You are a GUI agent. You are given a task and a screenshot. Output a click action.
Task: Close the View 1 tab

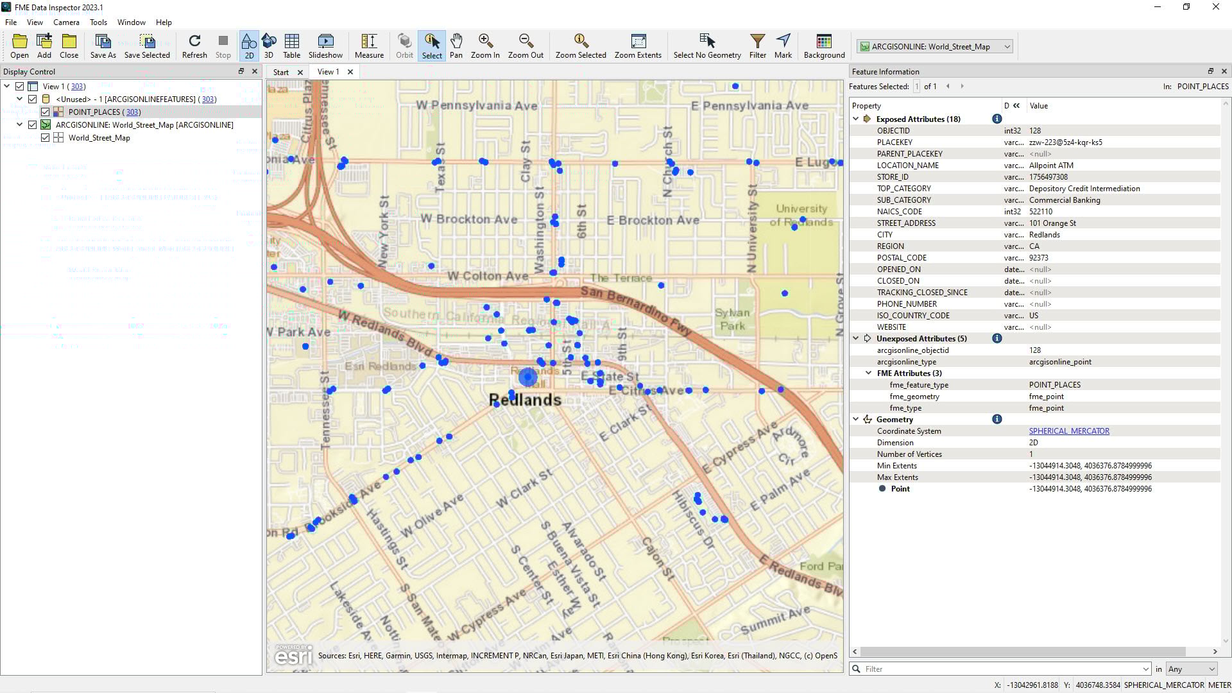pos(350,72)
